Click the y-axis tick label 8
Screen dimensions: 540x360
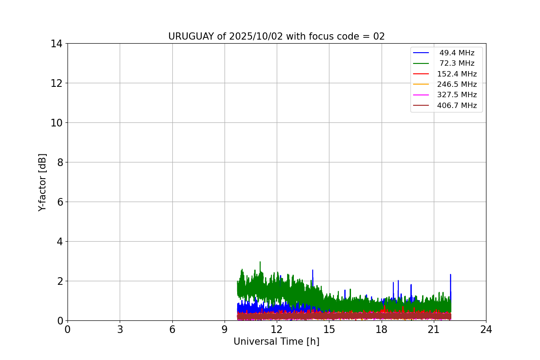(x=59, y=162)
